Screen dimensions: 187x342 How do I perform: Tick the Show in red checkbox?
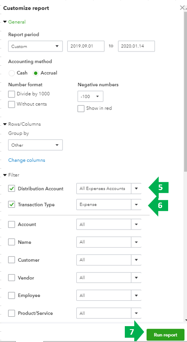(x=81, y=109)
